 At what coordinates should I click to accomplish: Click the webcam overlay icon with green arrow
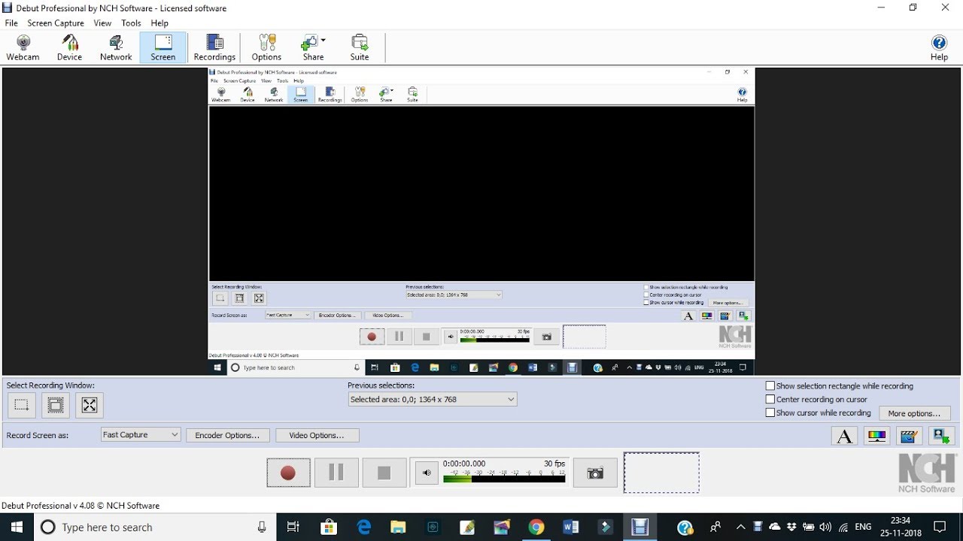[x=940, y=436]
